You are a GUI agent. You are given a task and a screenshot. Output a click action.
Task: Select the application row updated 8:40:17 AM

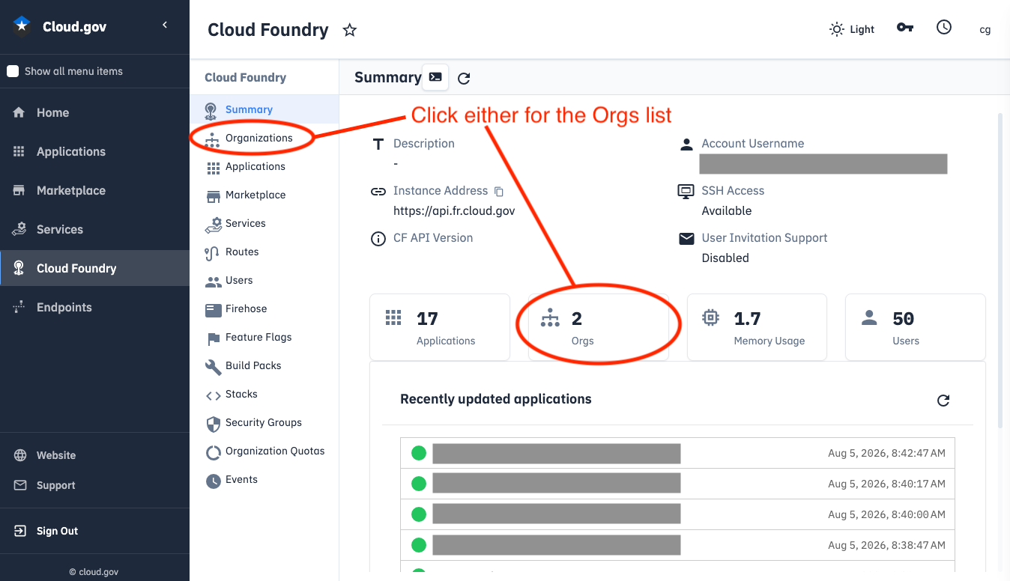677,483
